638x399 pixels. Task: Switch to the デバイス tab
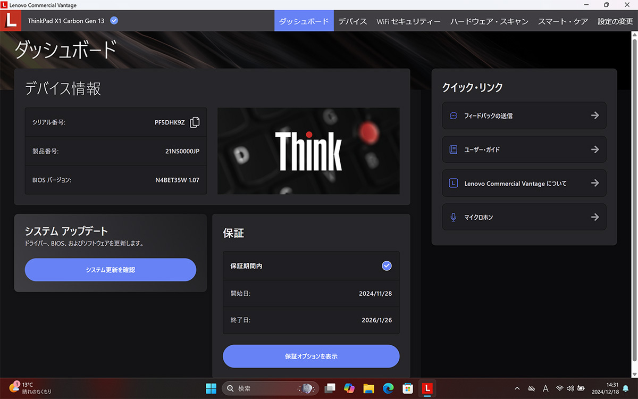(x=352, y=21)
